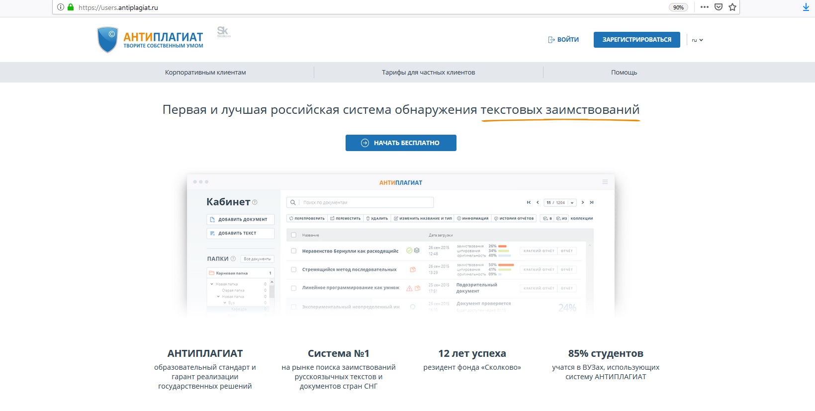Viewport: 815px width, 411px height.
Task: Open the Помощь menu item
Action: tap(624, 73)
